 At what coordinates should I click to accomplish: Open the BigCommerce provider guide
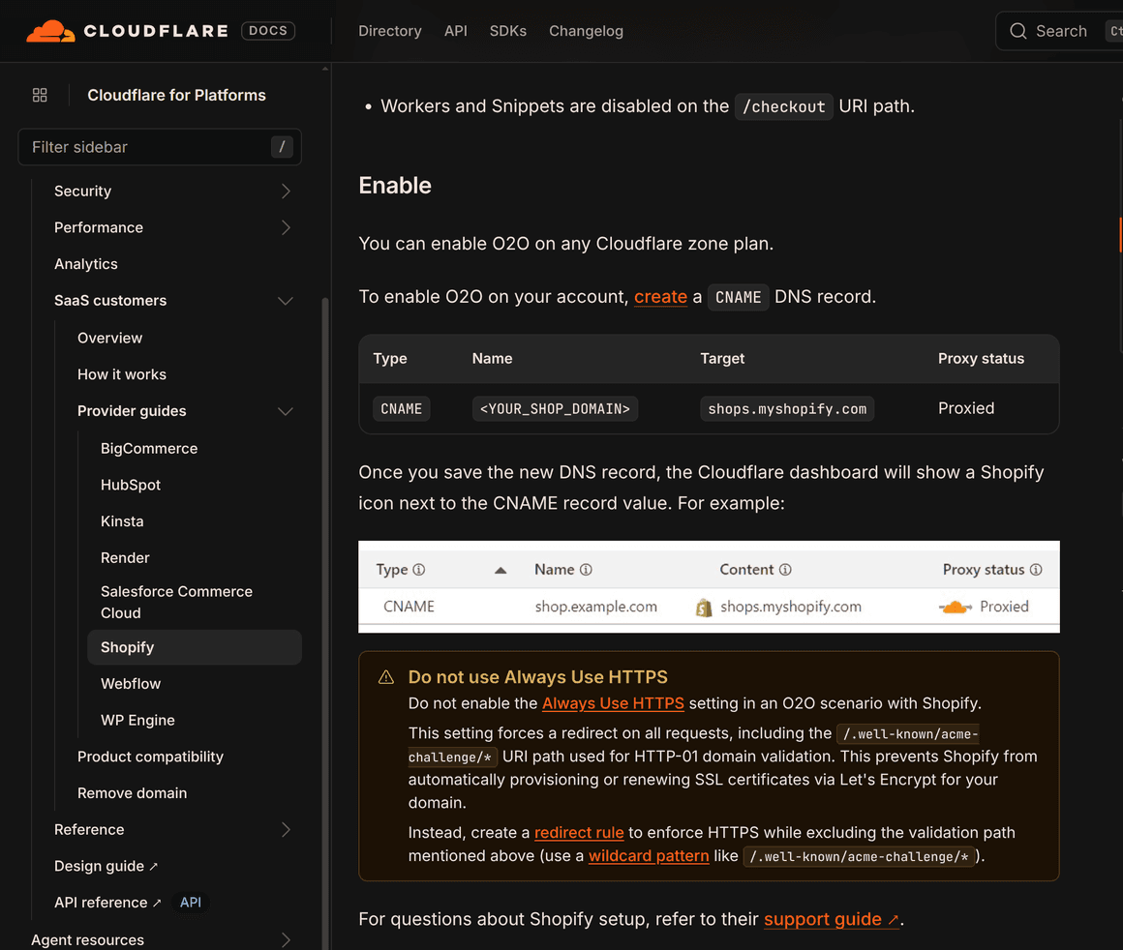[149, 448]
